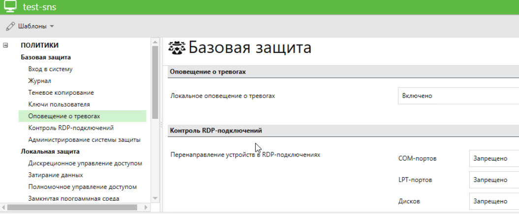519x214 pixels.
Task: Click the monitor icon beside test-sns
Action: pos(10,7)
